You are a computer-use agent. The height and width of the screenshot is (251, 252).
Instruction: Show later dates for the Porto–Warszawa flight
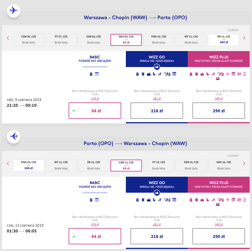point(244,163)
